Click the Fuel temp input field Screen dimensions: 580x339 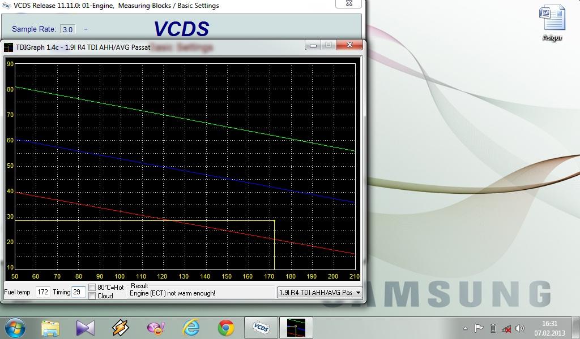click(42, 292)
